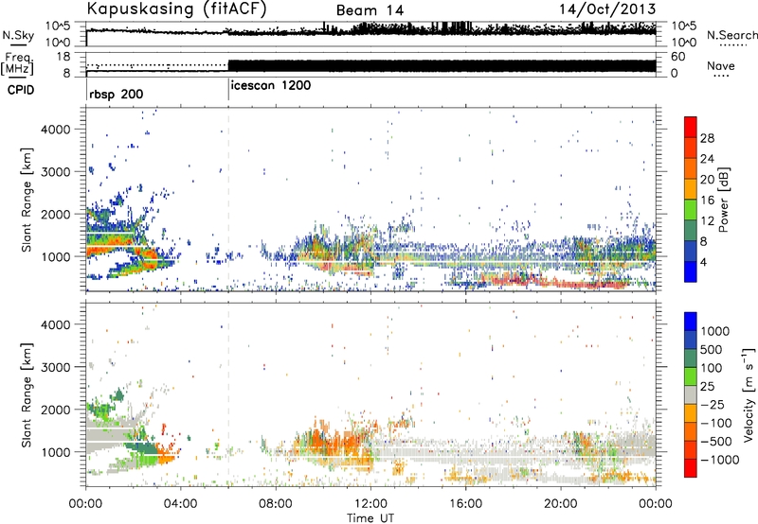Click the "25" tick on the Velocity colorbar
Viewport: 758px width, 524px height.
coord(707,386)
